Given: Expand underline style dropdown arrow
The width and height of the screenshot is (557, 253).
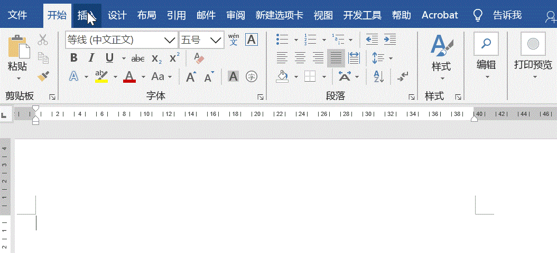Looking at the screenshot, I should (124, 58).
